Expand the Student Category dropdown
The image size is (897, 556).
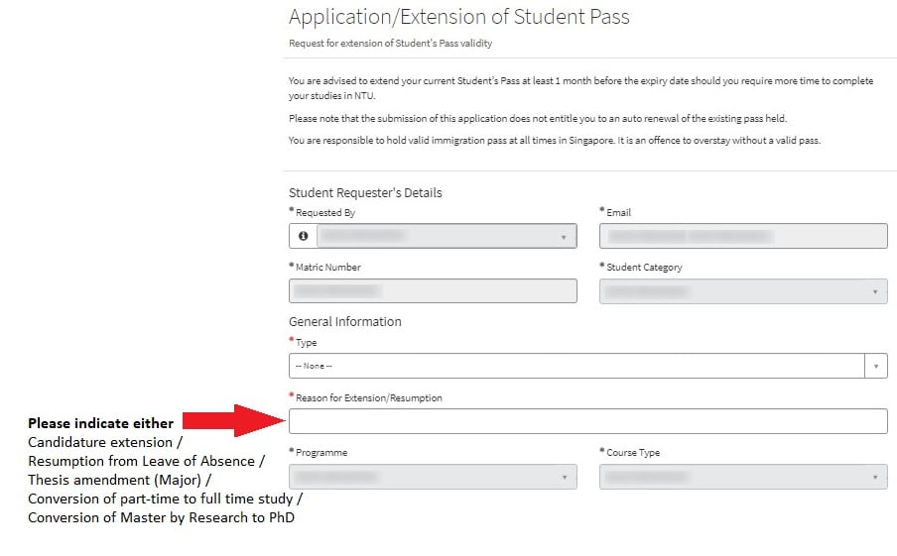[743, 291]
